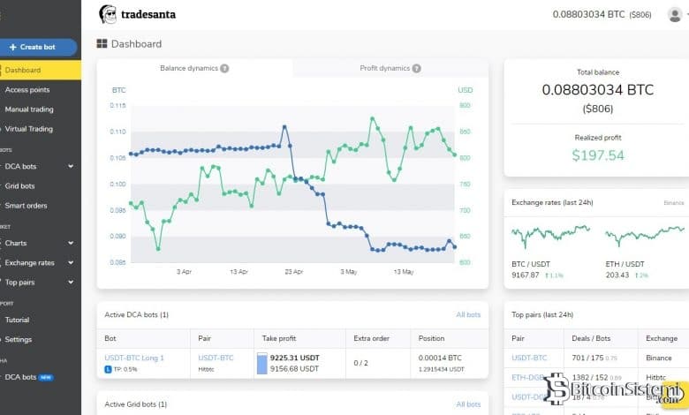Image resolution: width=689 pixels, height=415 pixels.
Task: Expand the DCA bots sidebar submenu
Action: 70,166
